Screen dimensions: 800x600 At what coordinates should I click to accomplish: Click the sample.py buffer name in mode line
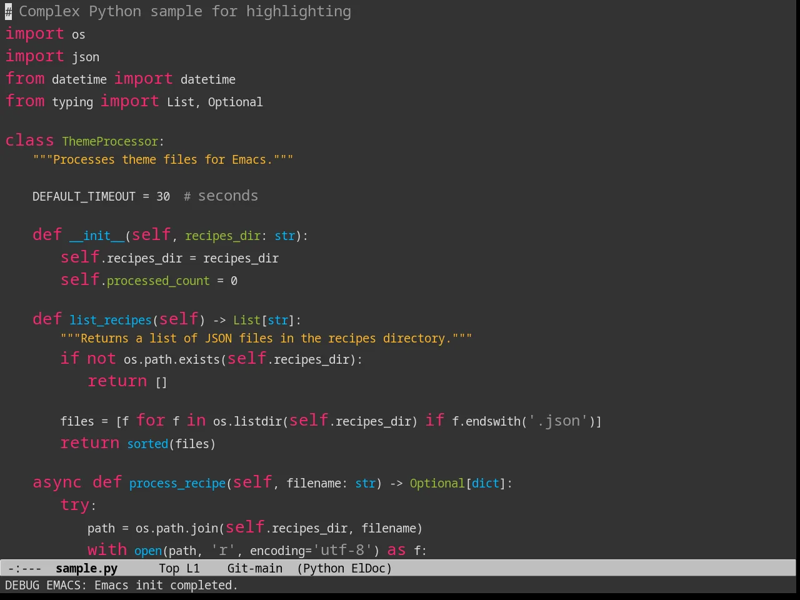tap(86, 568)
